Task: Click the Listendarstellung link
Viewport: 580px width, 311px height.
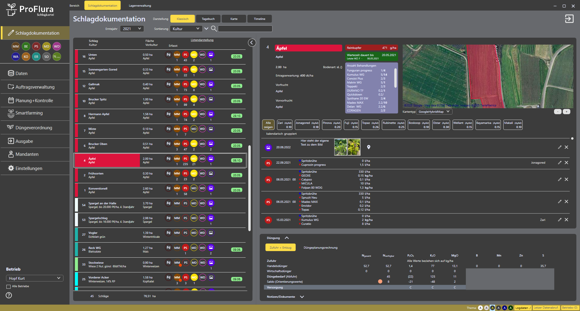Action: point(202,40)
